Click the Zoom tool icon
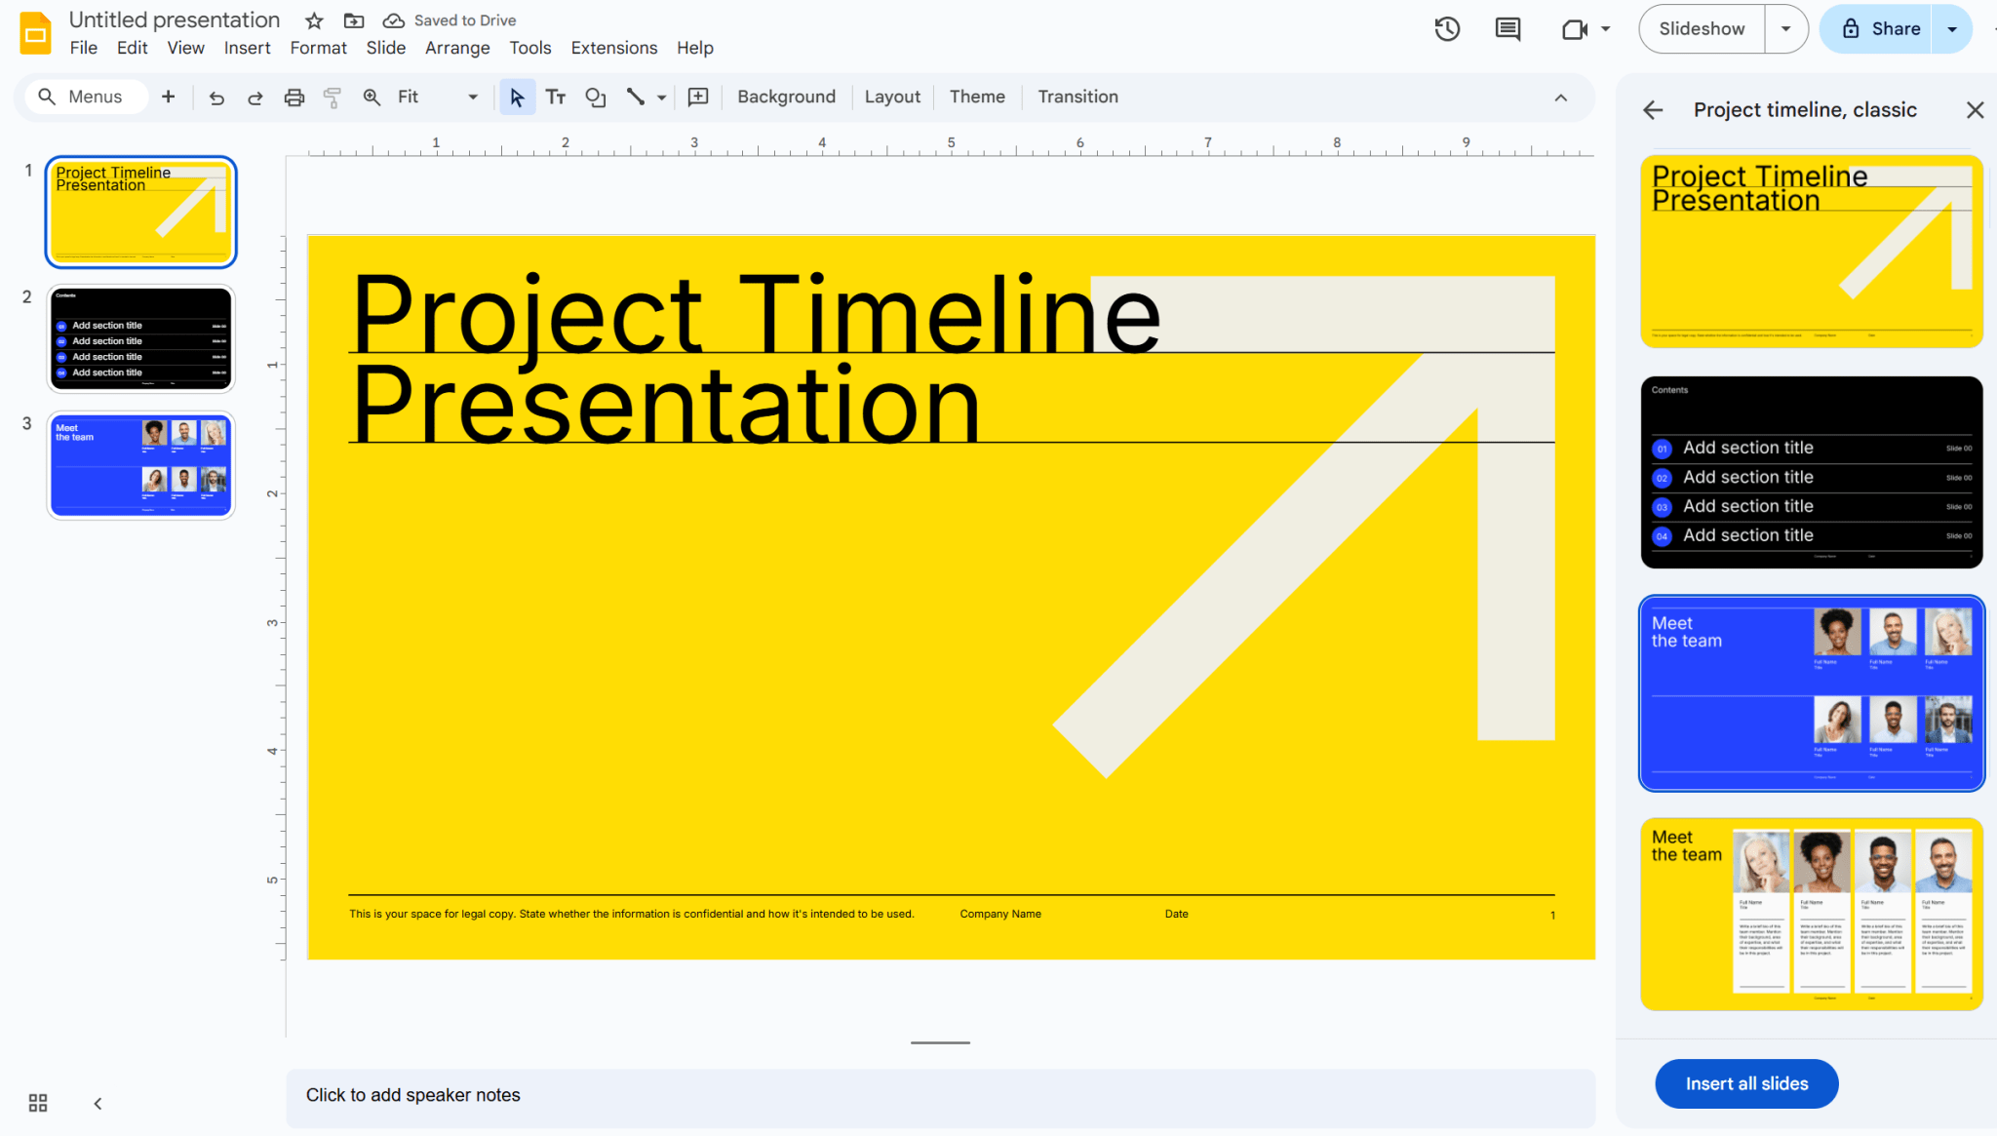The height and width of the screenshot is (1136, 1997). coord(372,97)
